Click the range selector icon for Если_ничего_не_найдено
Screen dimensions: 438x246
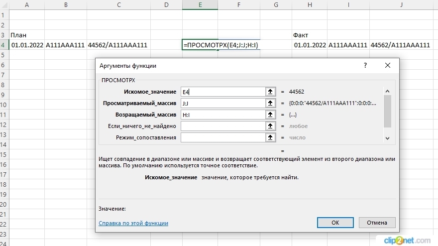click(x=271, y=126)
